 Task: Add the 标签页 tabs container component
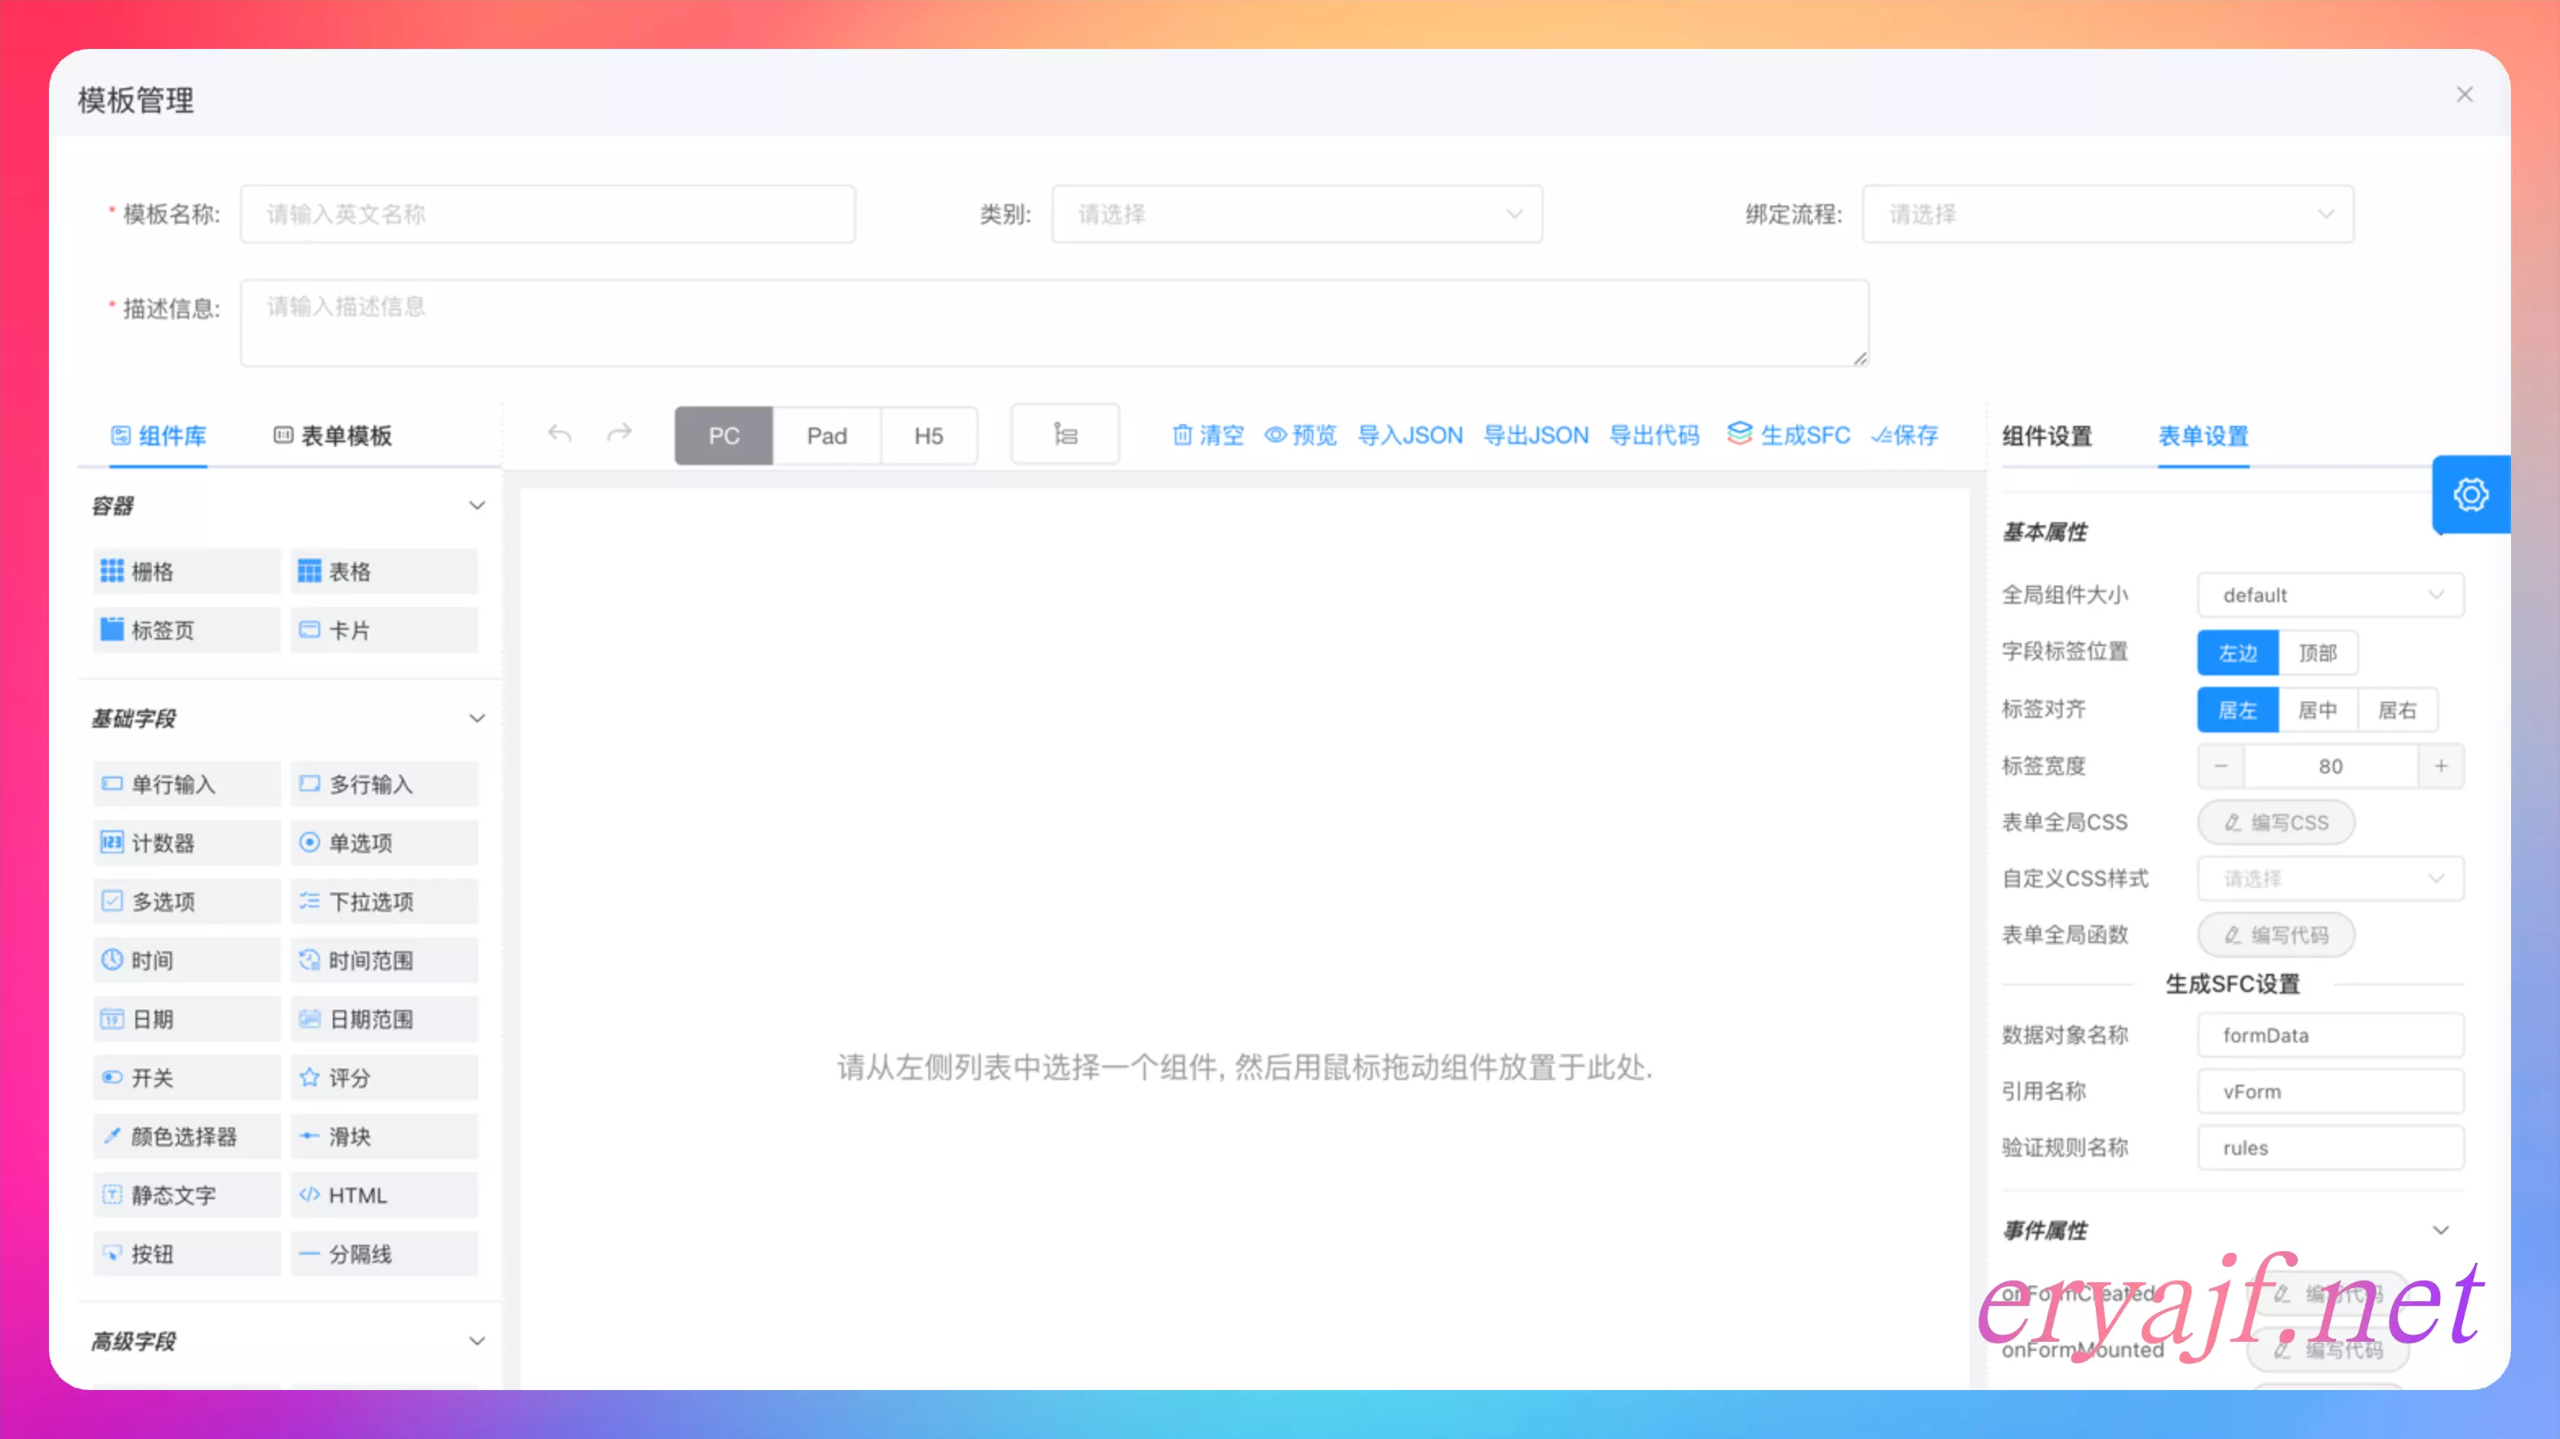[x=187, y=630]
